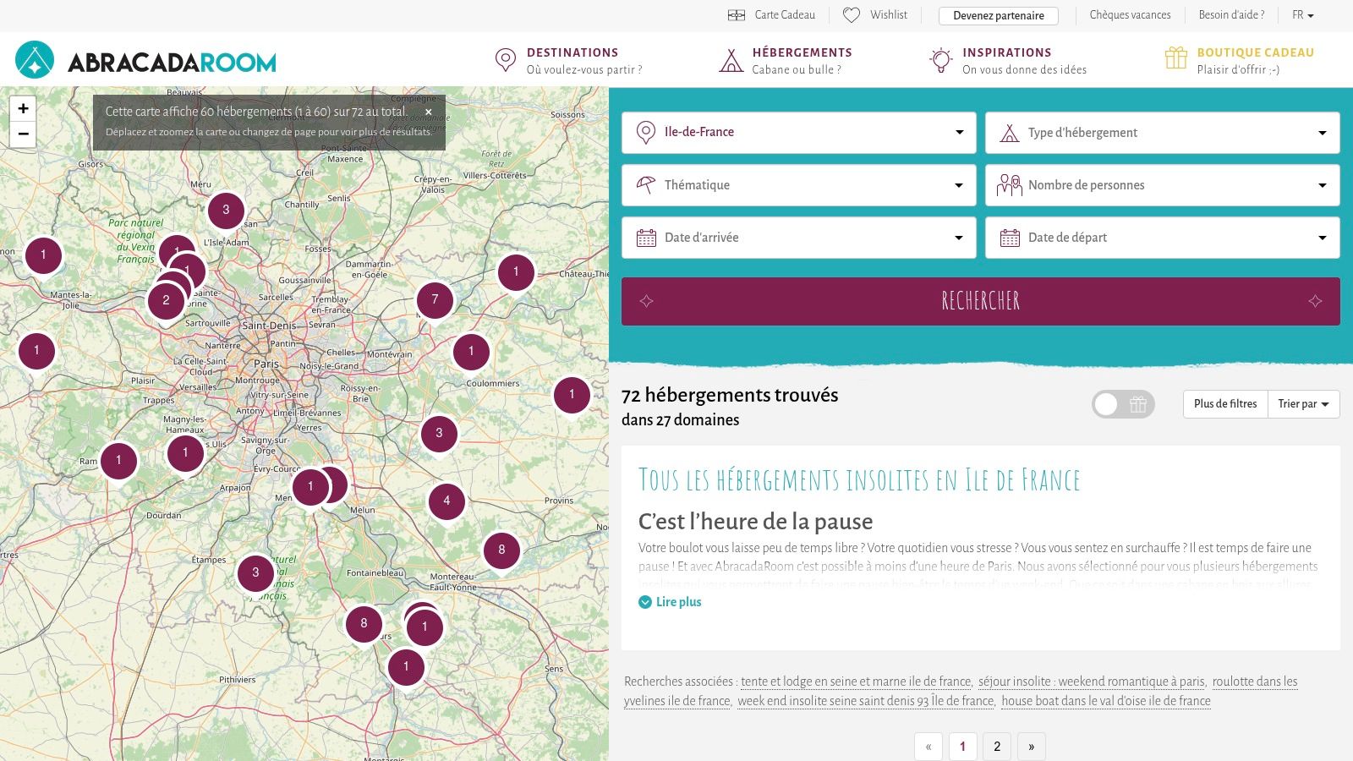
Task: Open the Destinations pin icon menu
Action: coord(505,60)
